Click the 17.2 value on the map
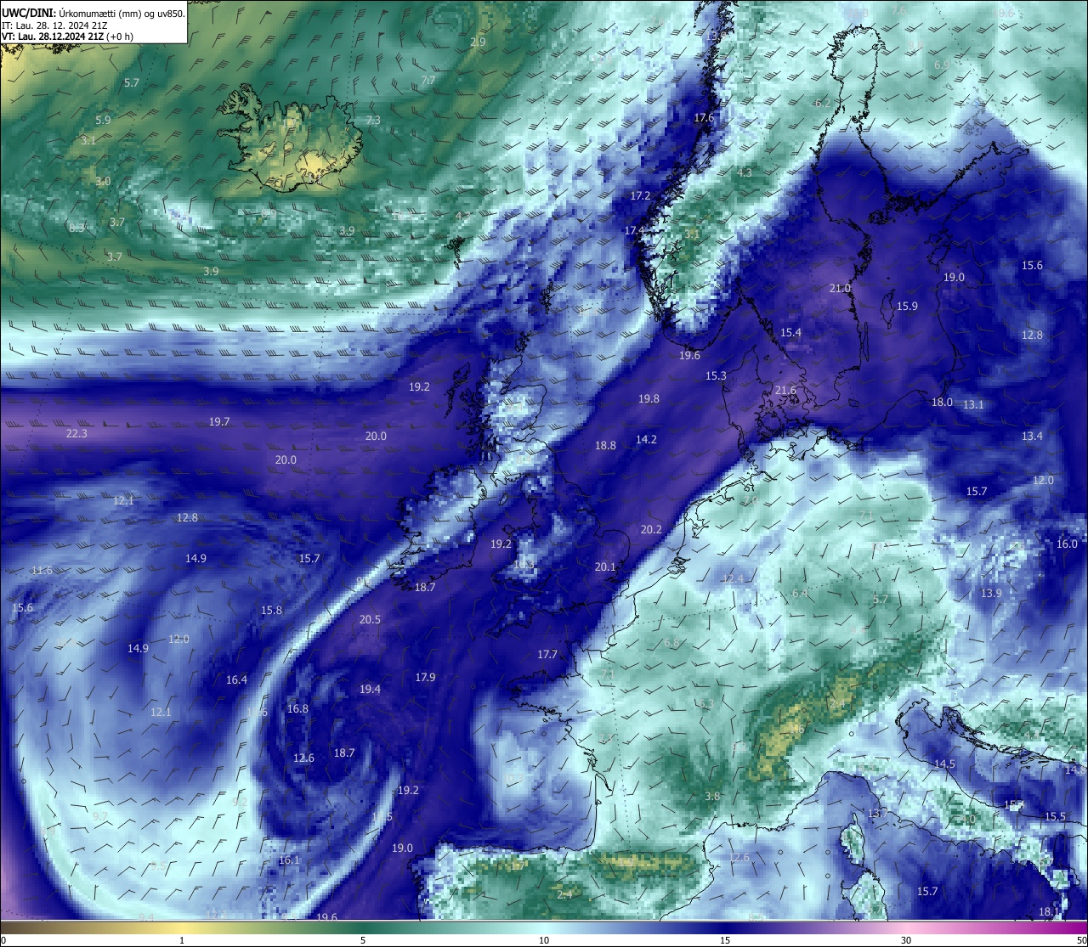Image resolution: width=1088 pixels, height=947 pixels. (640, 196)
